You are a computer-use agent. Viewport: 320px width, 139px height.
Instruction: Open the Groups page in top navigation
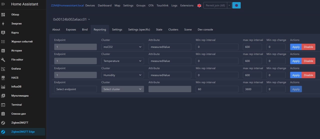(x=141, y=5)
